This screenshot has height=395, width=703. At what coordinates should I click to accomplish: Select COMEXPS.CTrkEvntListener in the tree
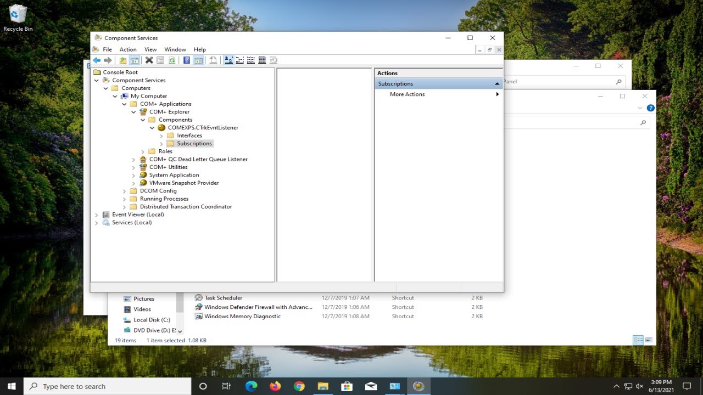coord(203,128)
